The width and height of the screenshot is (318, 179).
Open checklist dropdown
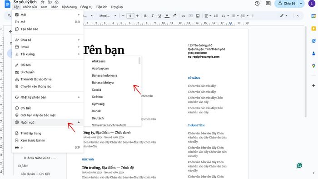coord(225,15)
